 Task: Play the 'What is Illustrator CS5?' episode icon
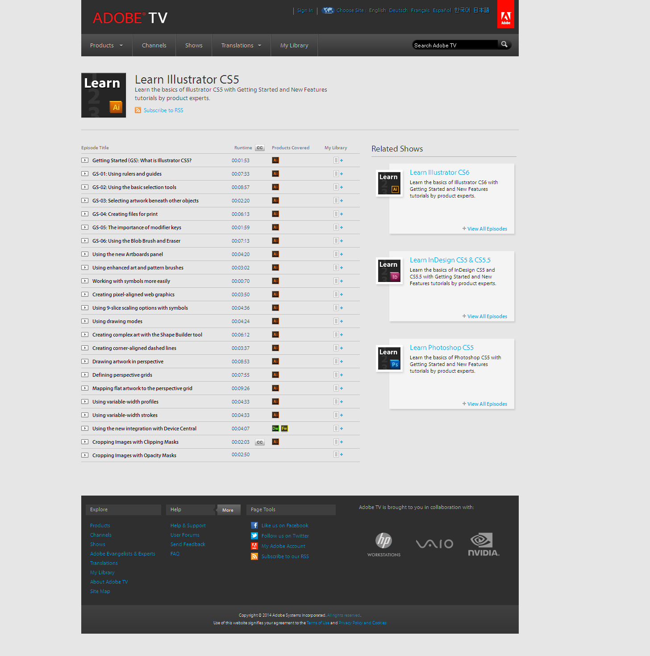85,160
